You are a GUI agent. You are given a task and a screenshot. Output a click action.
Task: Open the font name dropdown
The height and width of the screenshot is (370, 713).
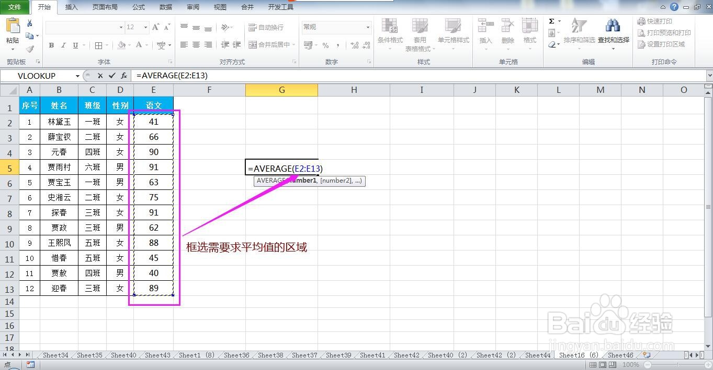click(121, 27)
